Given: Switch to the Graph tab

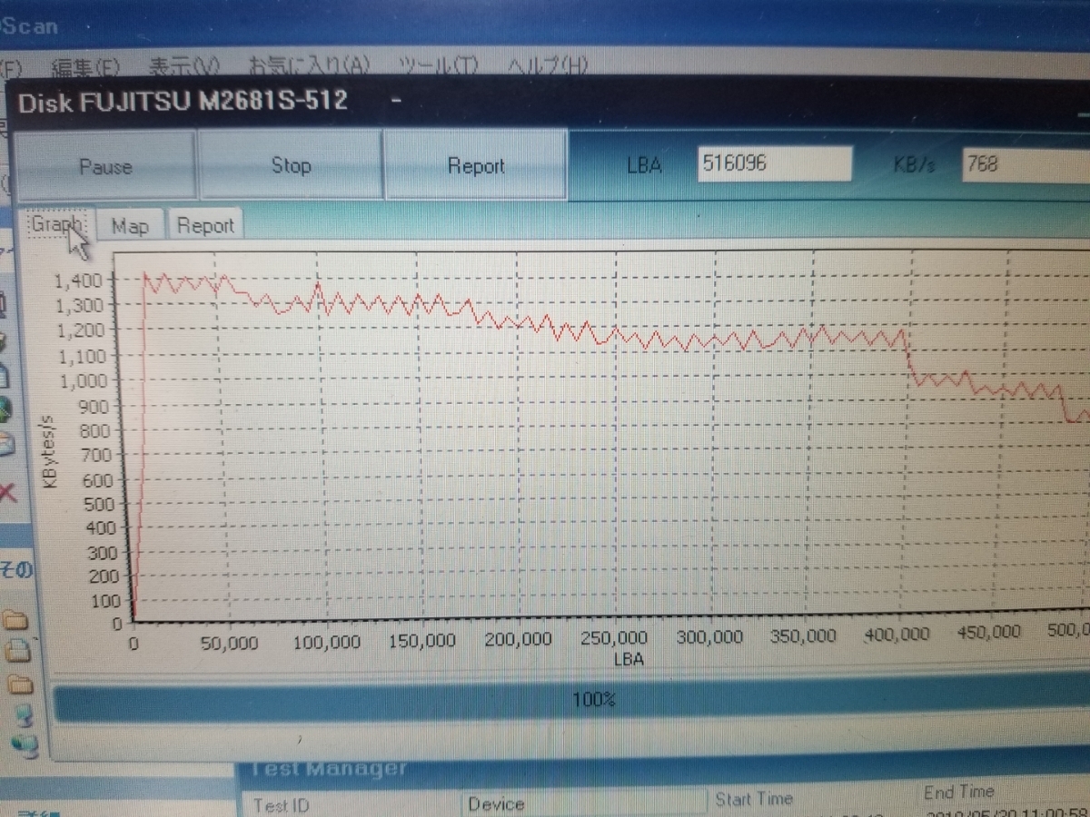Looking at the screenshot, I should pos(58,224).
